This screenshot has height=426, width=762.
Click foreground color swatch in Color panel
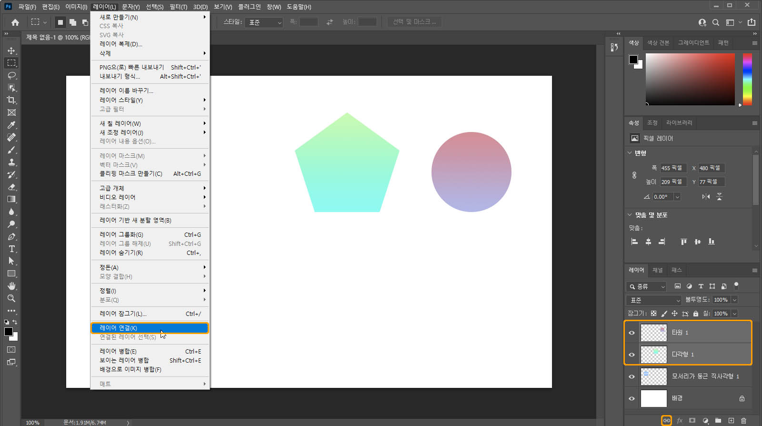pos(633,59)
